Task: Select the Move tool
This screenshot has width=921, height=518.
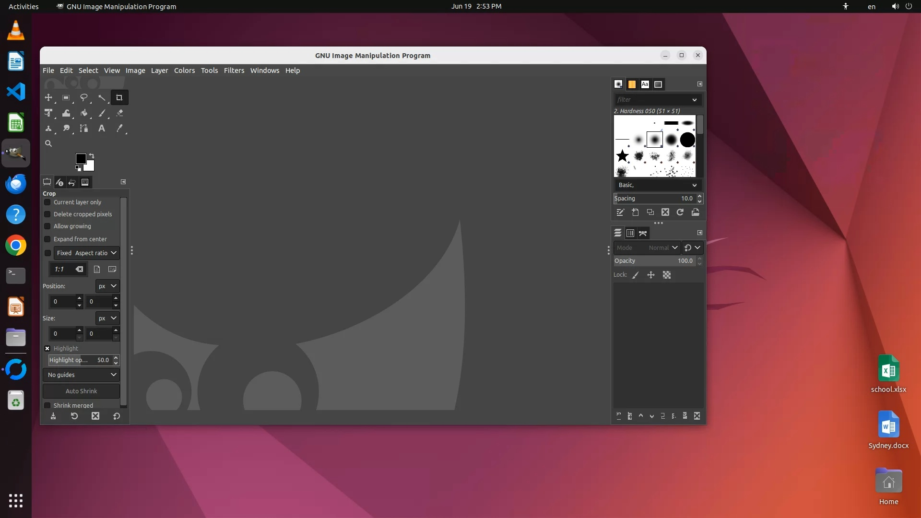Action: click(48, 98)
